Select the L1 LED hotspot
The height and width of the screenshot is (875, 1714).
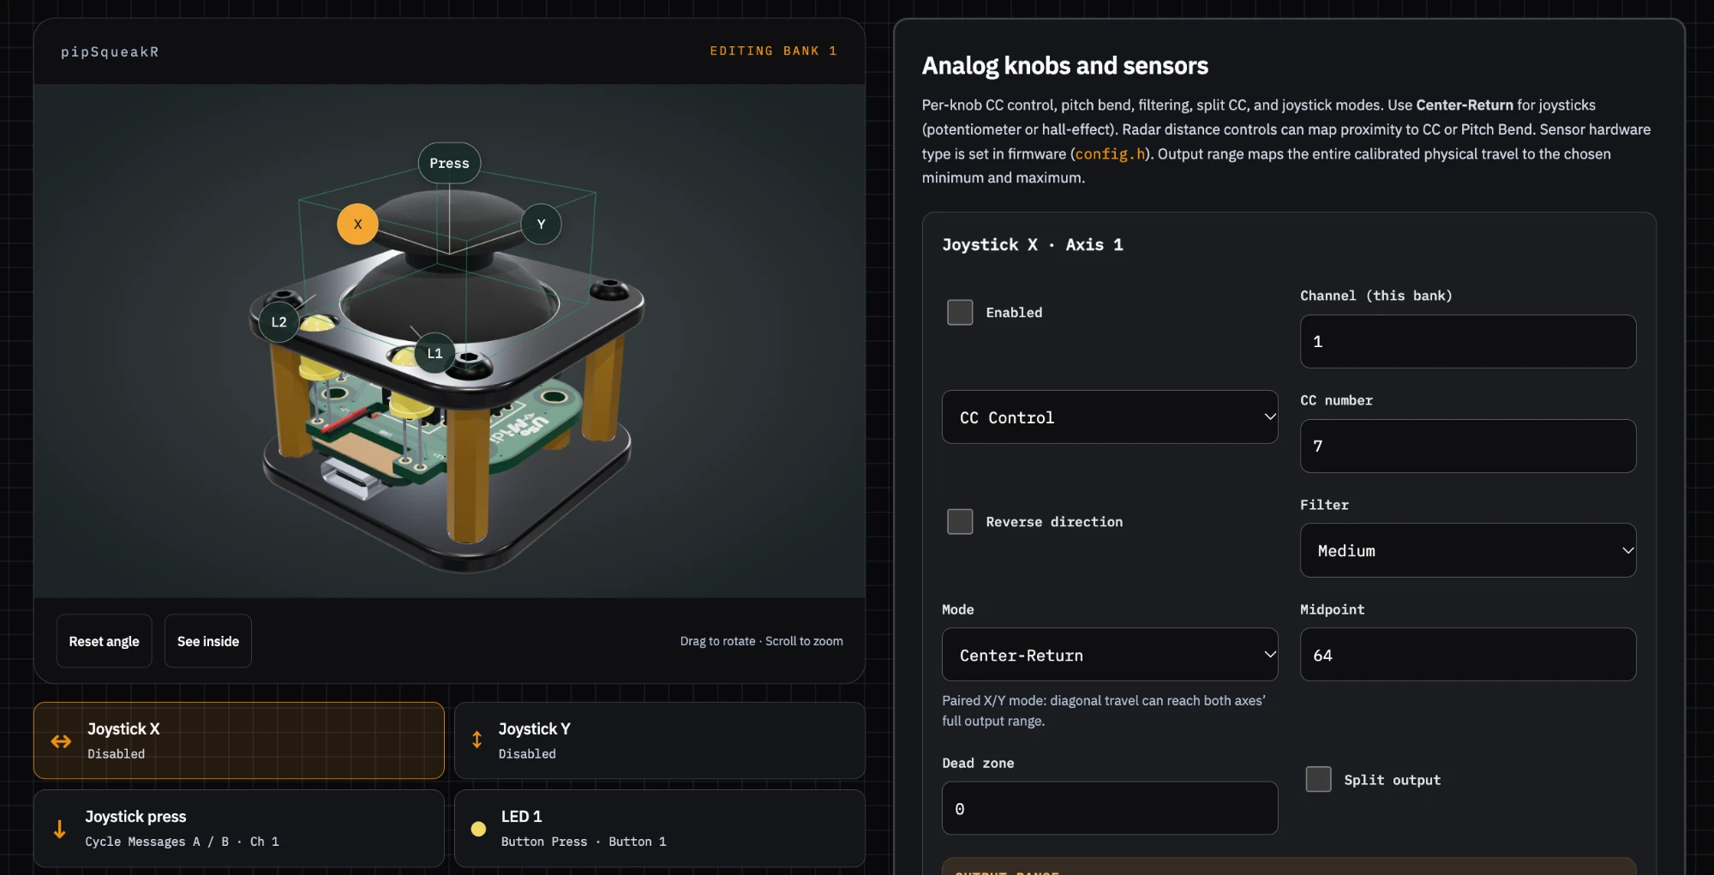(x=434, y=353)
